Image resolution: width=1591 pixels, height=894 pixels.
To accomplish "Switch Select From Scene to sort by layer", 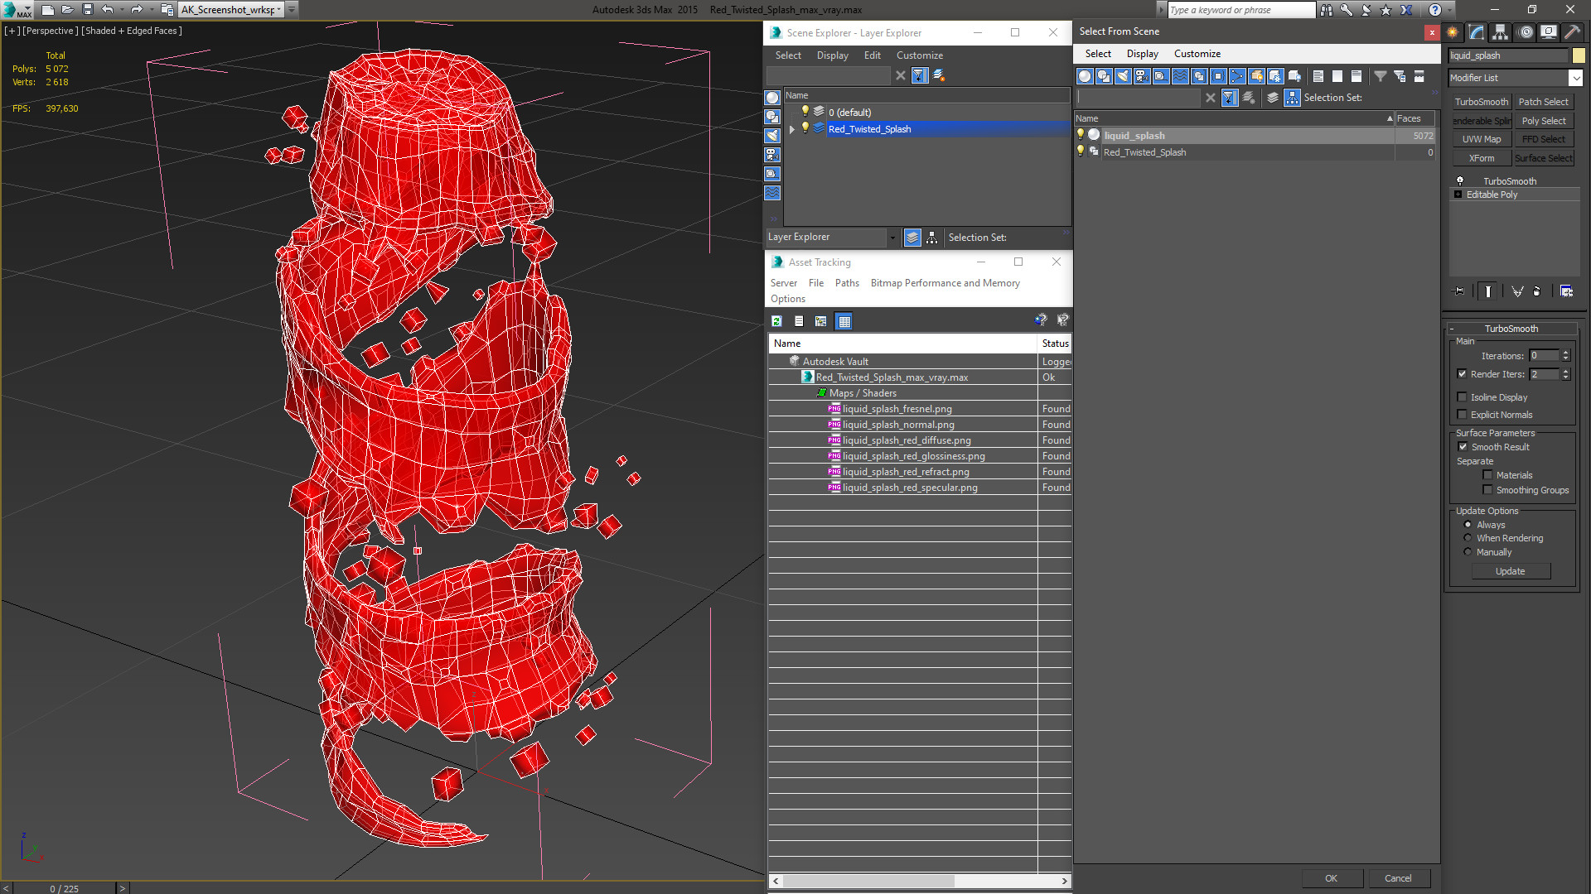I will [x=1273, y=98].
